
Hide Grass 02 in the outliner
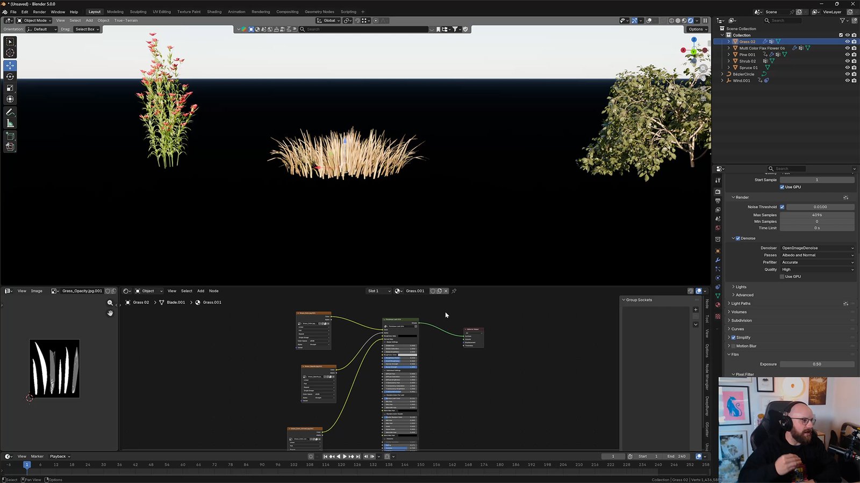coord(848,41)
